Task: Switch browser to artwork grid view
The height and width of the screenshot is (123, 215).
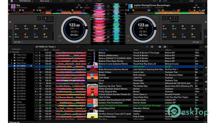Action: (147, 47)
